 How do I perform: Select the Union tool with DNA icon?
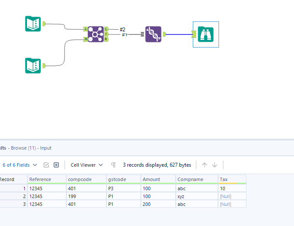[153, 34]
